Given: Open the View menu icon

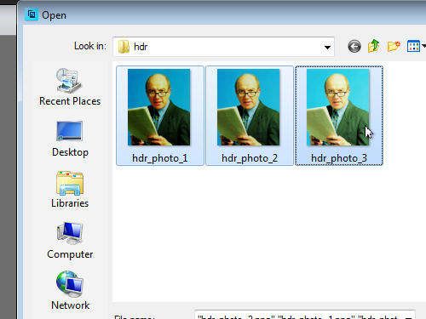Looking at the screenshot, I should click(413, 46).
